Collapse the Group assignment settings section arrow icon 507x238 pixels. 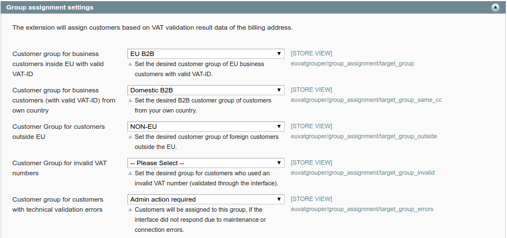click(495, 7)
